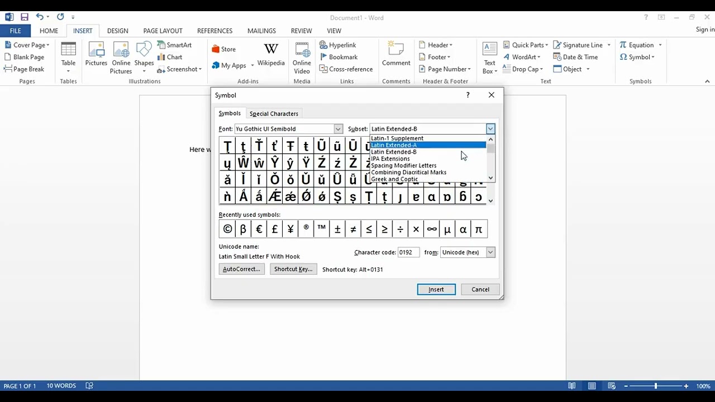The width and height of the screenshot is (715, 402).
Task: Switch to Special Characters tab
Action: tap(274, 113)
